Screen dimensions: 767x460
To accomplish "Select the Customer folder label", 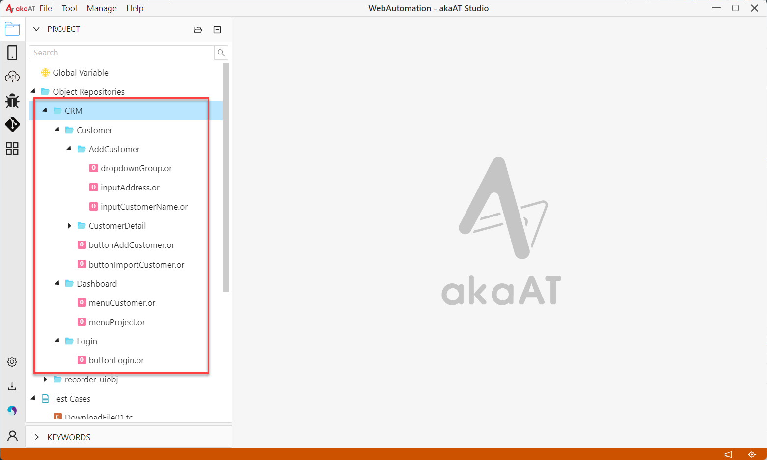I will pyautogui.click(x=95, y=130).
